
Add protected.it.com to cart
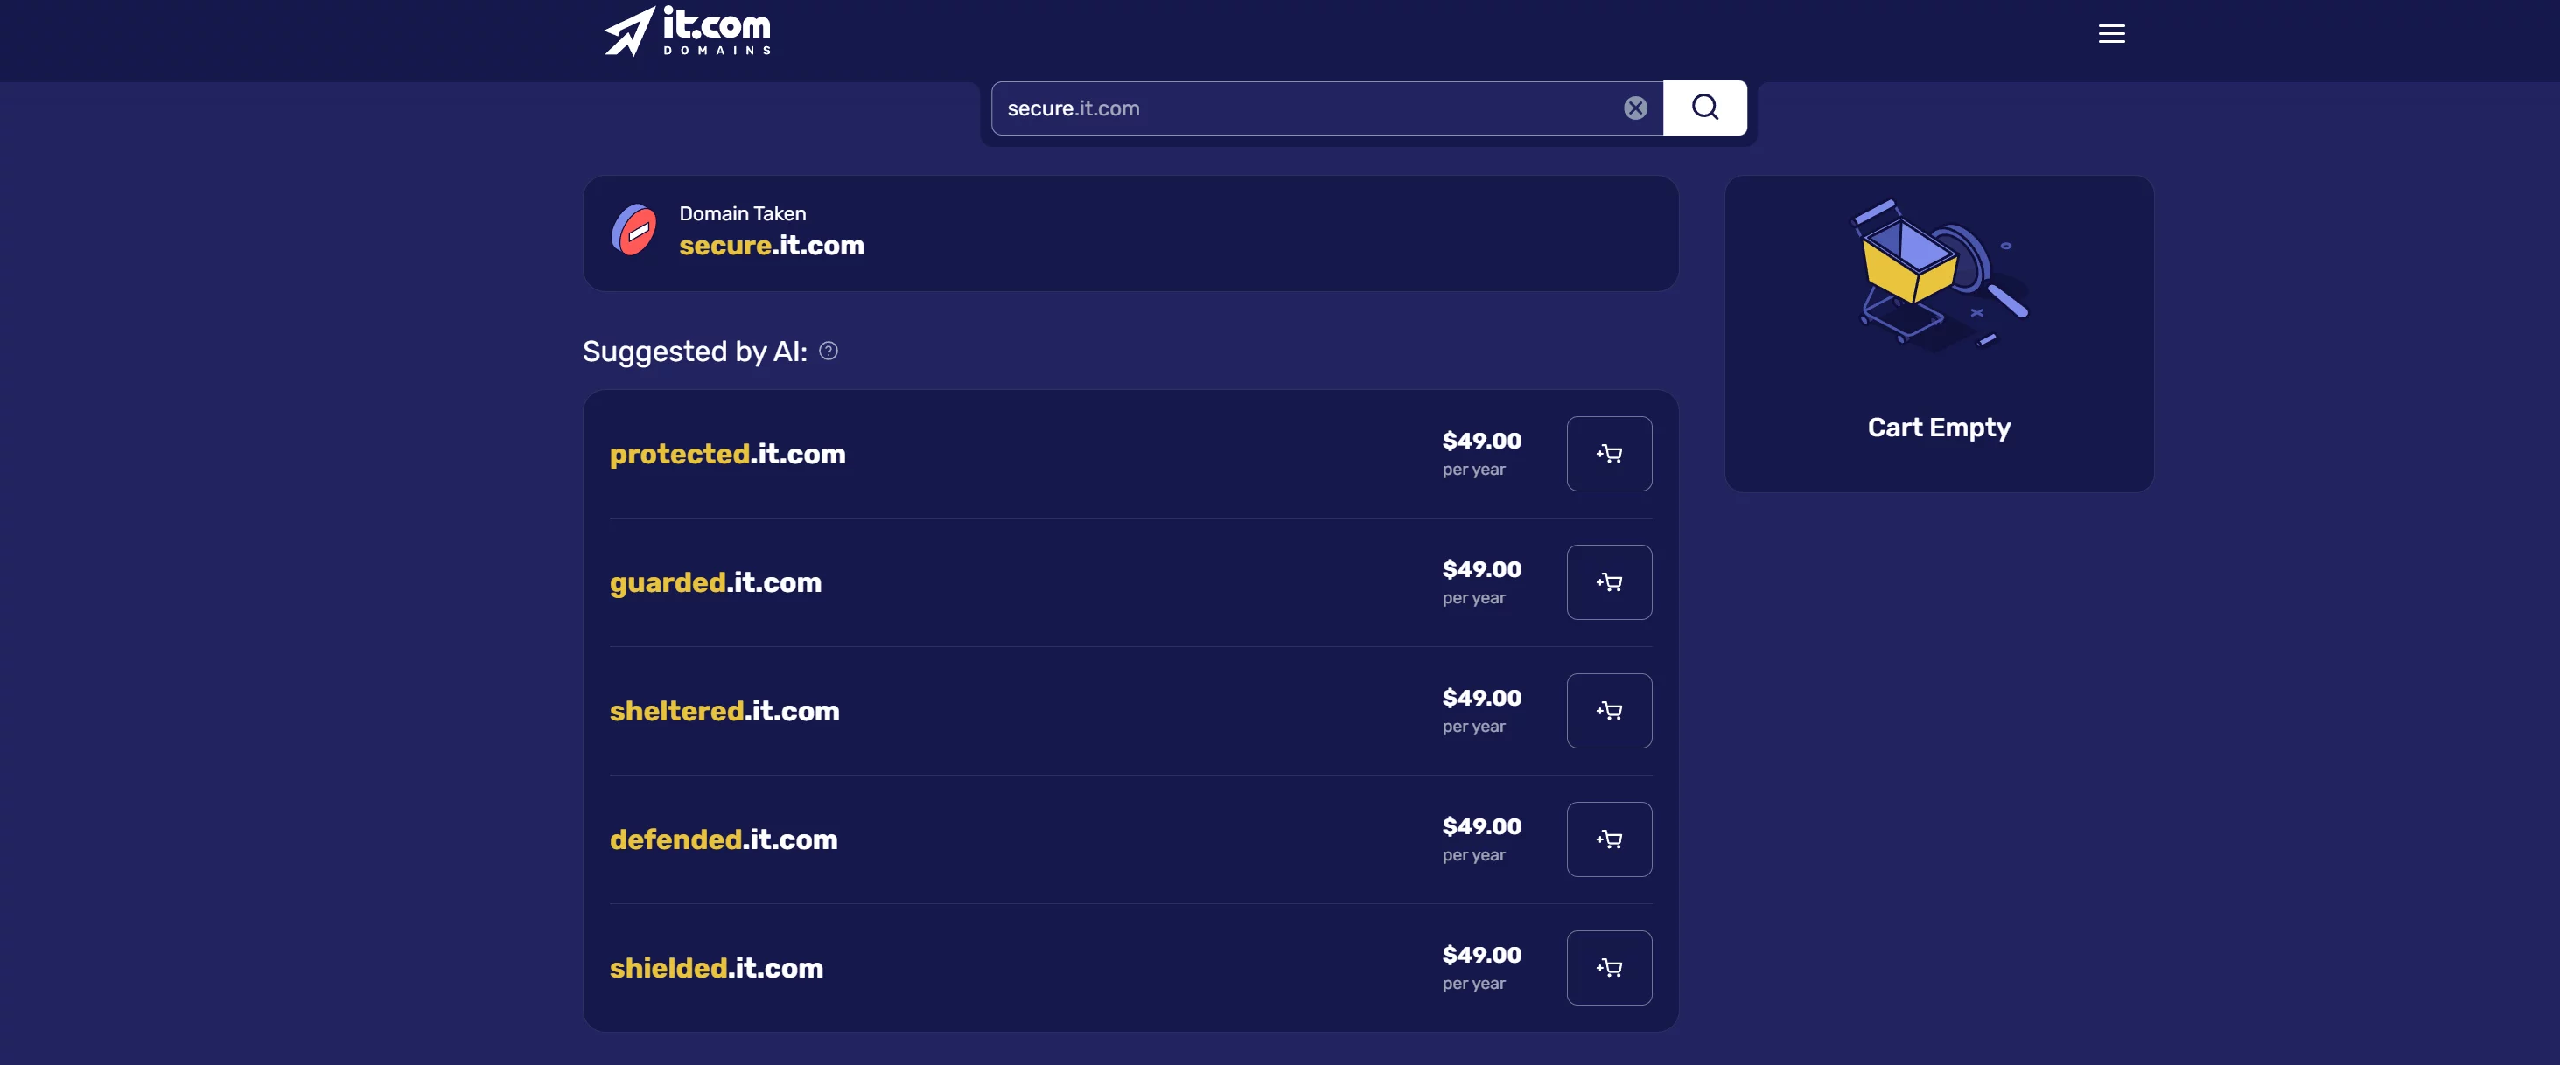click(x=1608, y=454)
